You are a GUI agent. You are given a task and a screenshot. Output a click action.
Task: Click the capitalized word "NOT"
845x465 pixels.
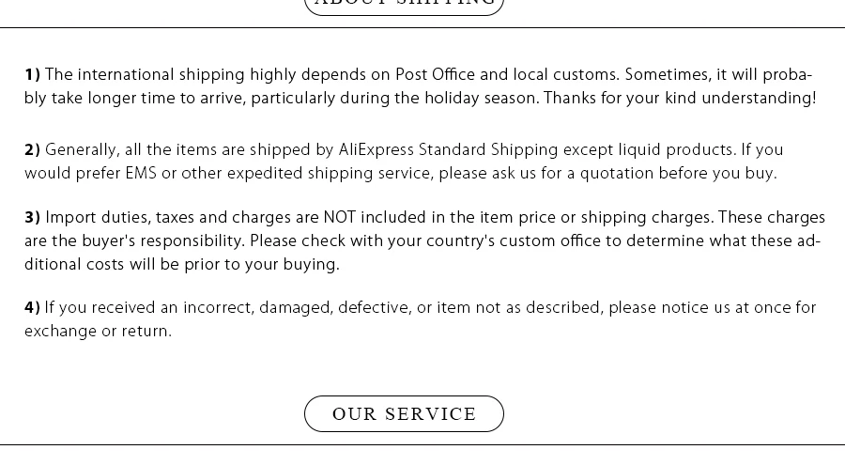[x=340, y=217]
